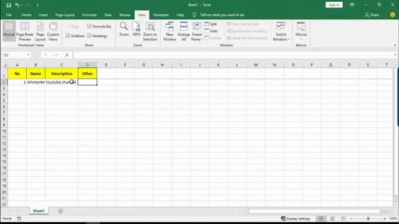
Task: Click the Share button
Action: [x=372, y=15]
